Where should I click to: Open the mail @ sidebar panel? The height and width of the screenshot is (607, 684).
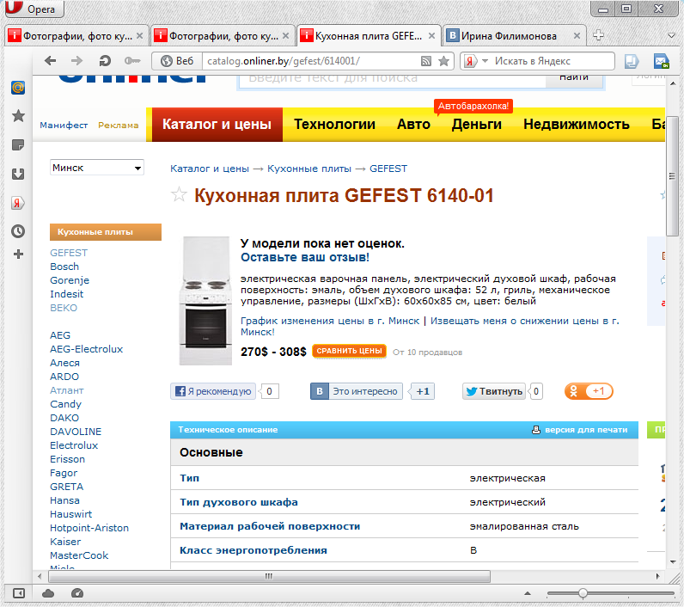(x=18, y=88)
